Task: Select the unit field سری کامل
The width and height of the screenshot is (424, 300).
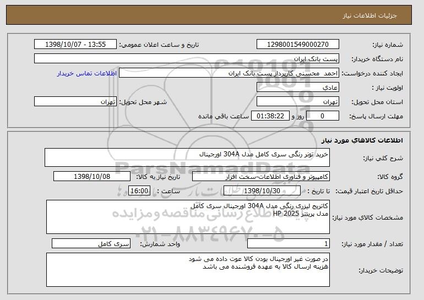Action: point(91,243)
